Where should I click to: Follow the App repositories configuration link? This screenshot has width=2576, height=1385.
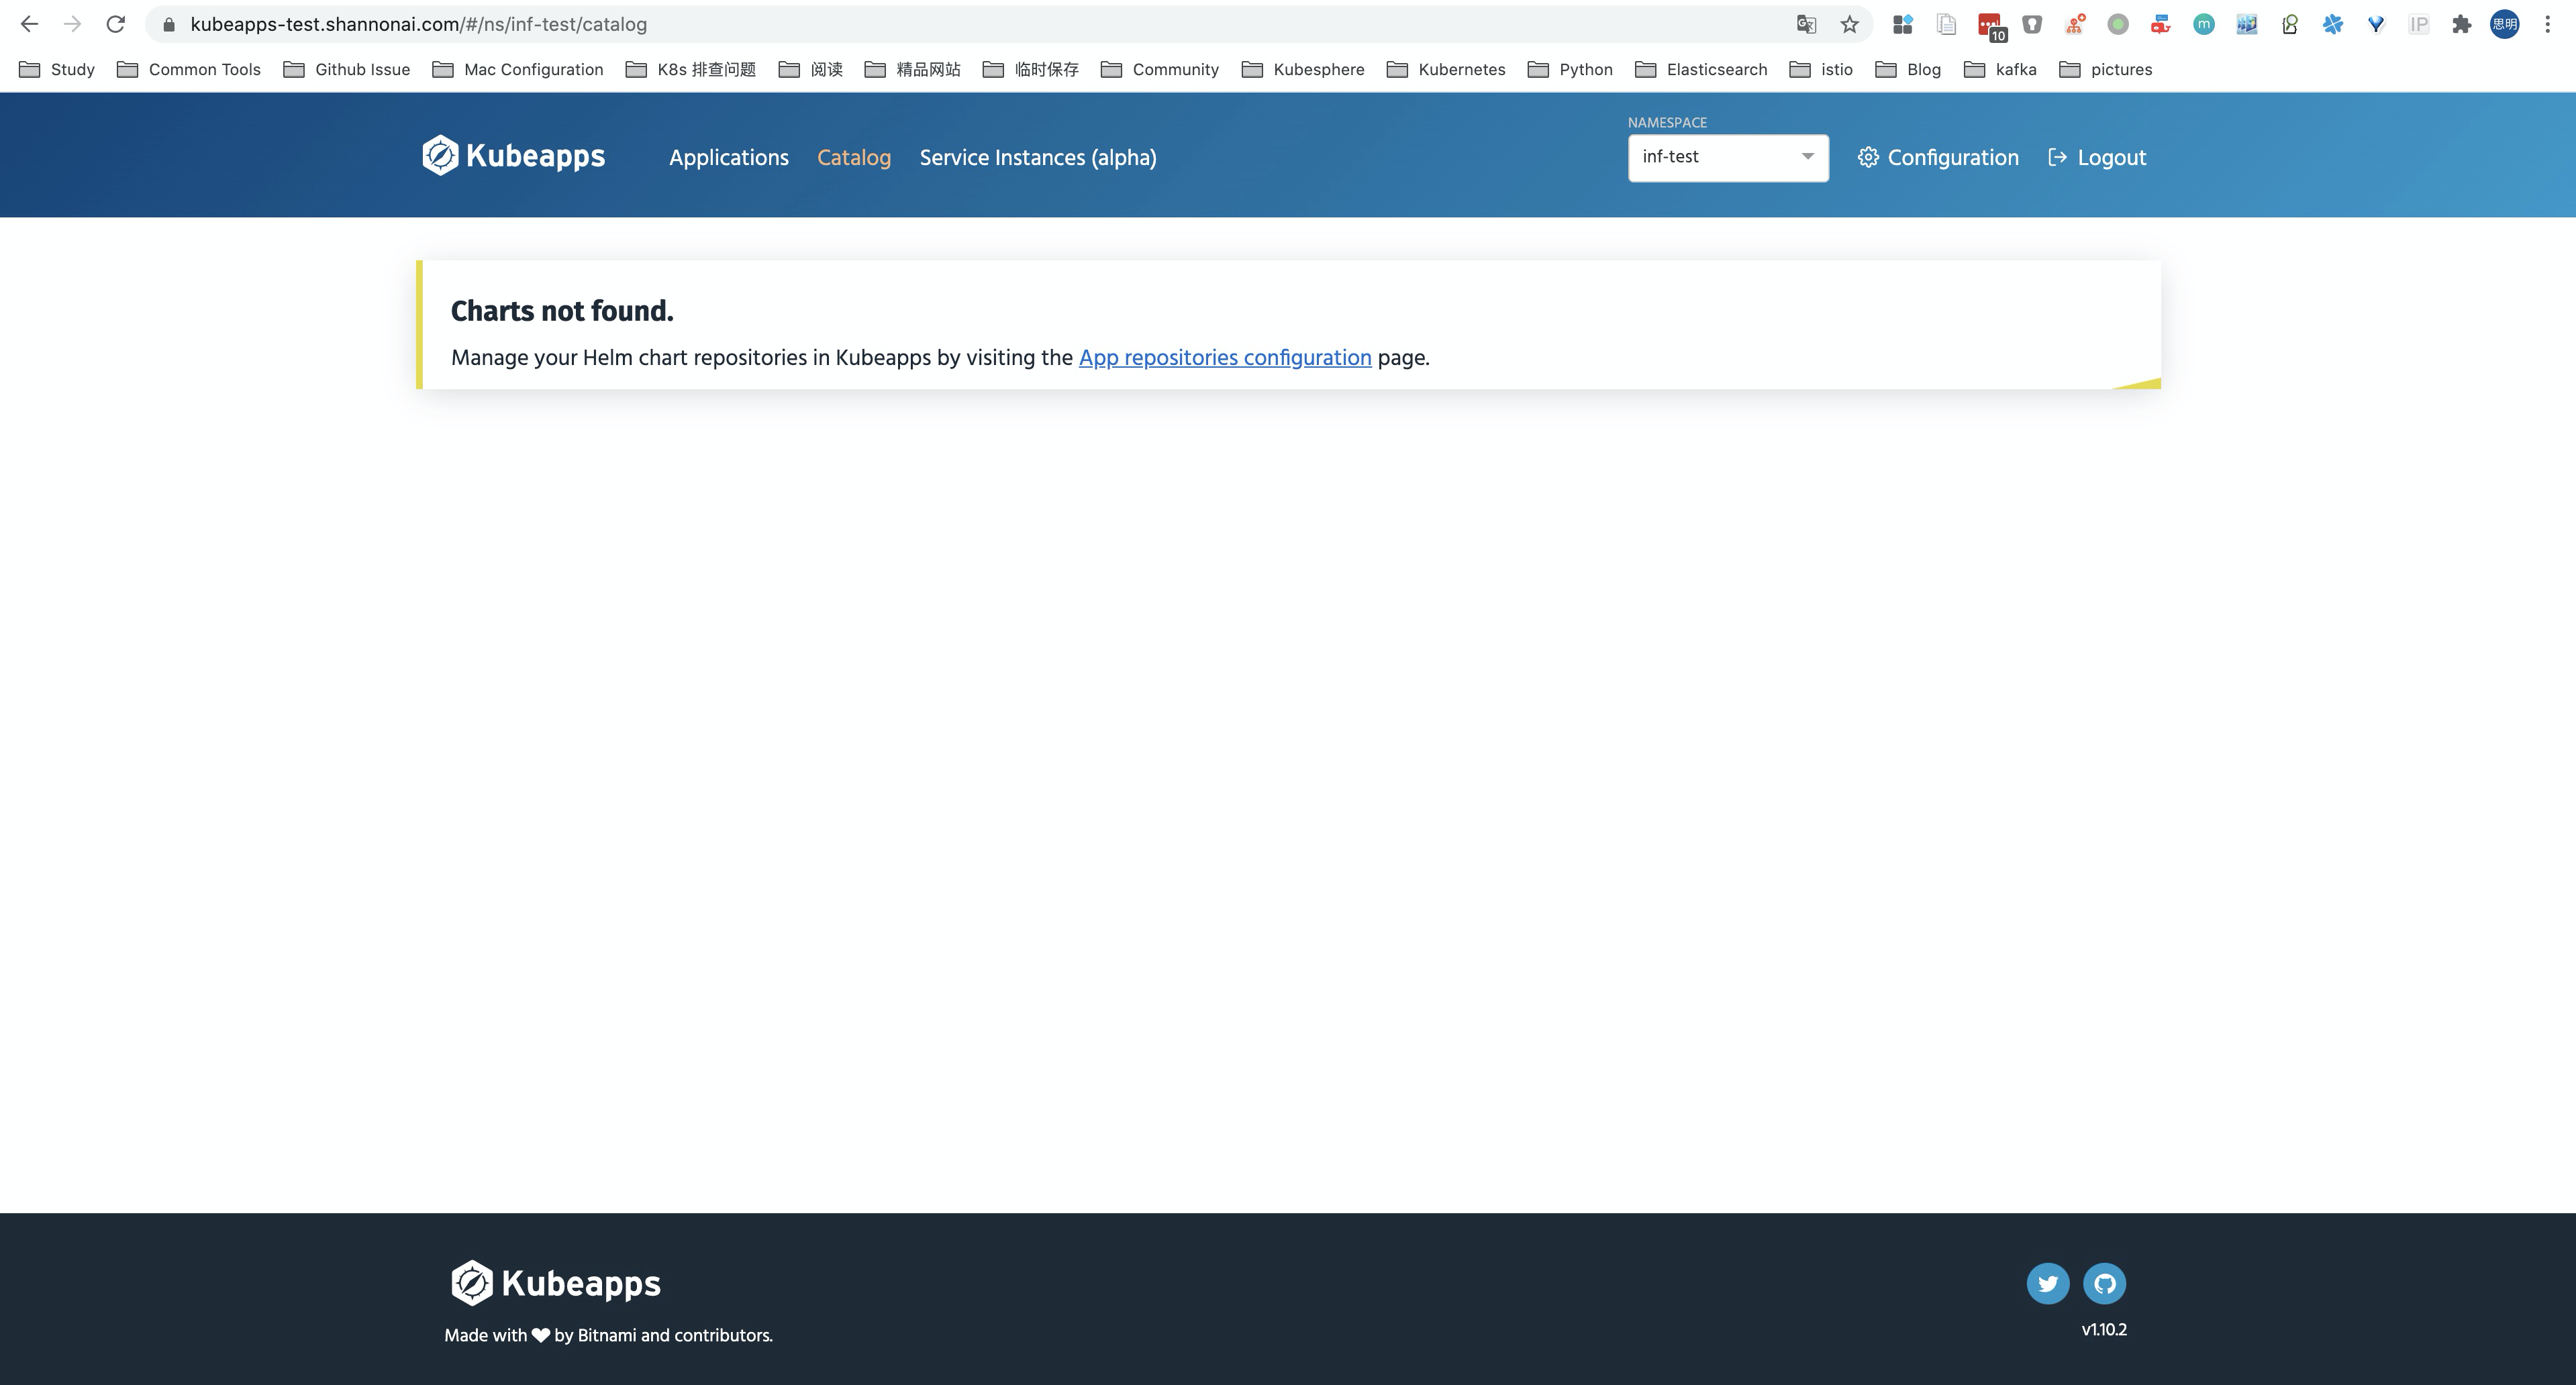click(x=1224, y=358)
